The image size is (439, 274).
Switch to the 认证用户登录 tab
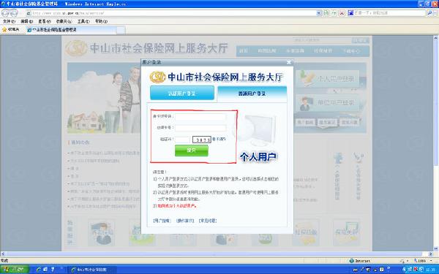(182, 93)
